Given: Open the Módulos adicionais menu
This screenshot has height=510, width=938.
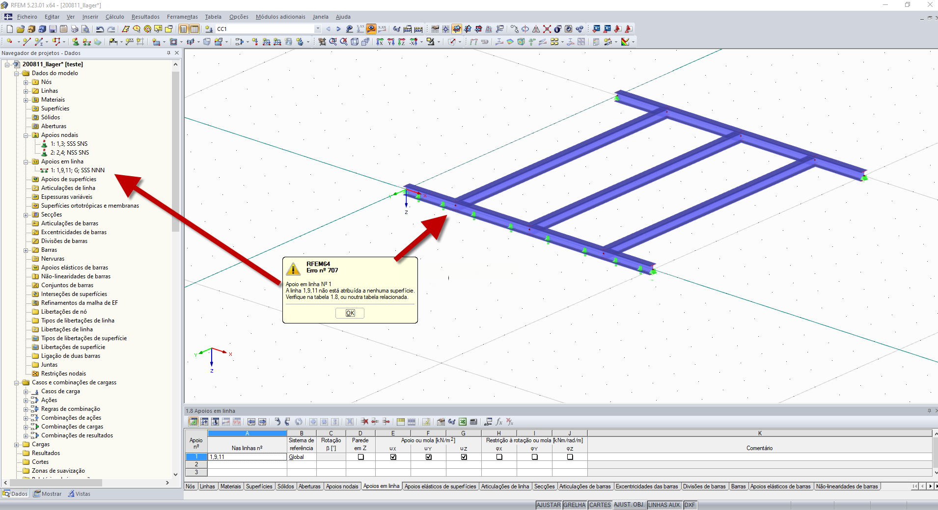Looking at the screenshot, I should [x=280, y=17].
